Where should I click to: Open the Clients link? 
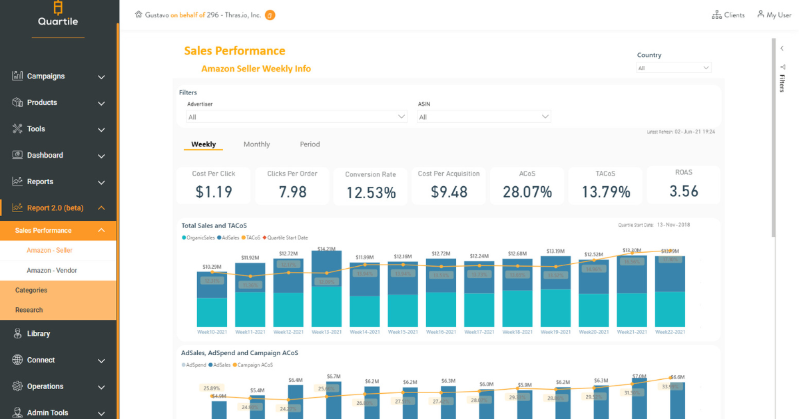(x=728, y=15)
